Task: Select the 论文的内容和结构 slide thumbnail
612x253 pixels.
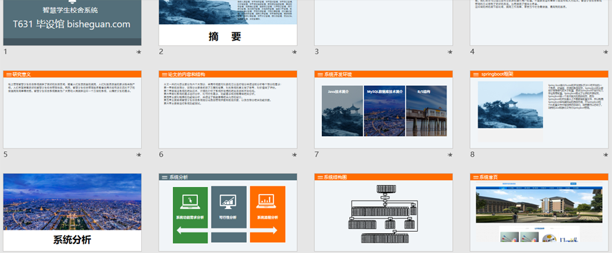Action: click(228, 109)
